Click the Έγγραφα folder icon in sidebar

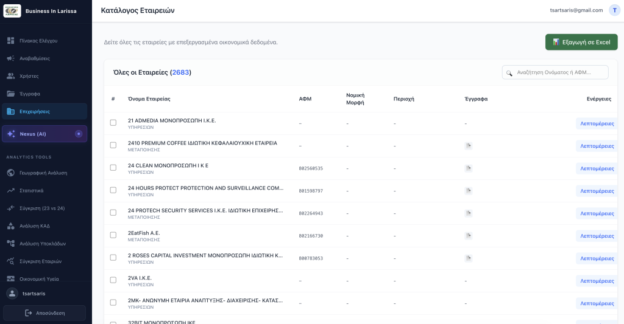coord(11,94)
